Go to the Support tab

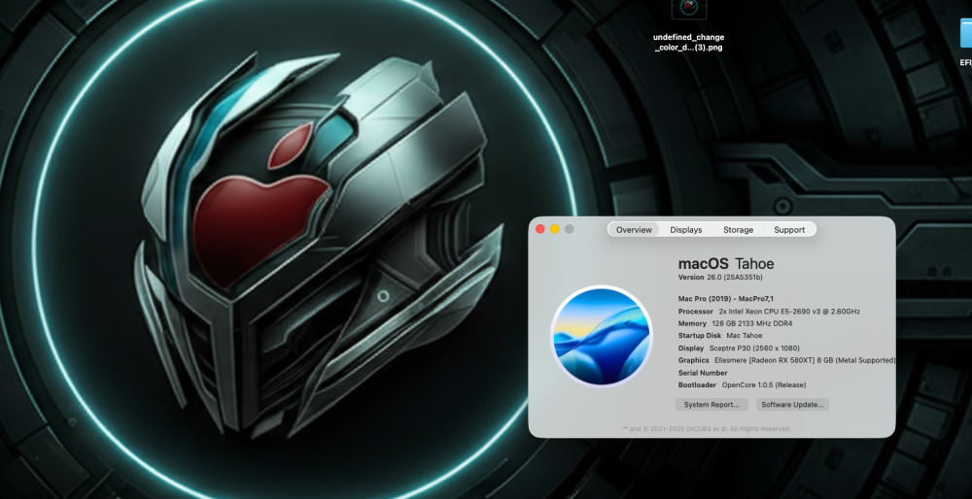[x=789, y=230]
